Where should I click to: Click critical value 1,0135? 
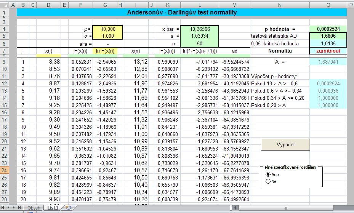(328, 43)
